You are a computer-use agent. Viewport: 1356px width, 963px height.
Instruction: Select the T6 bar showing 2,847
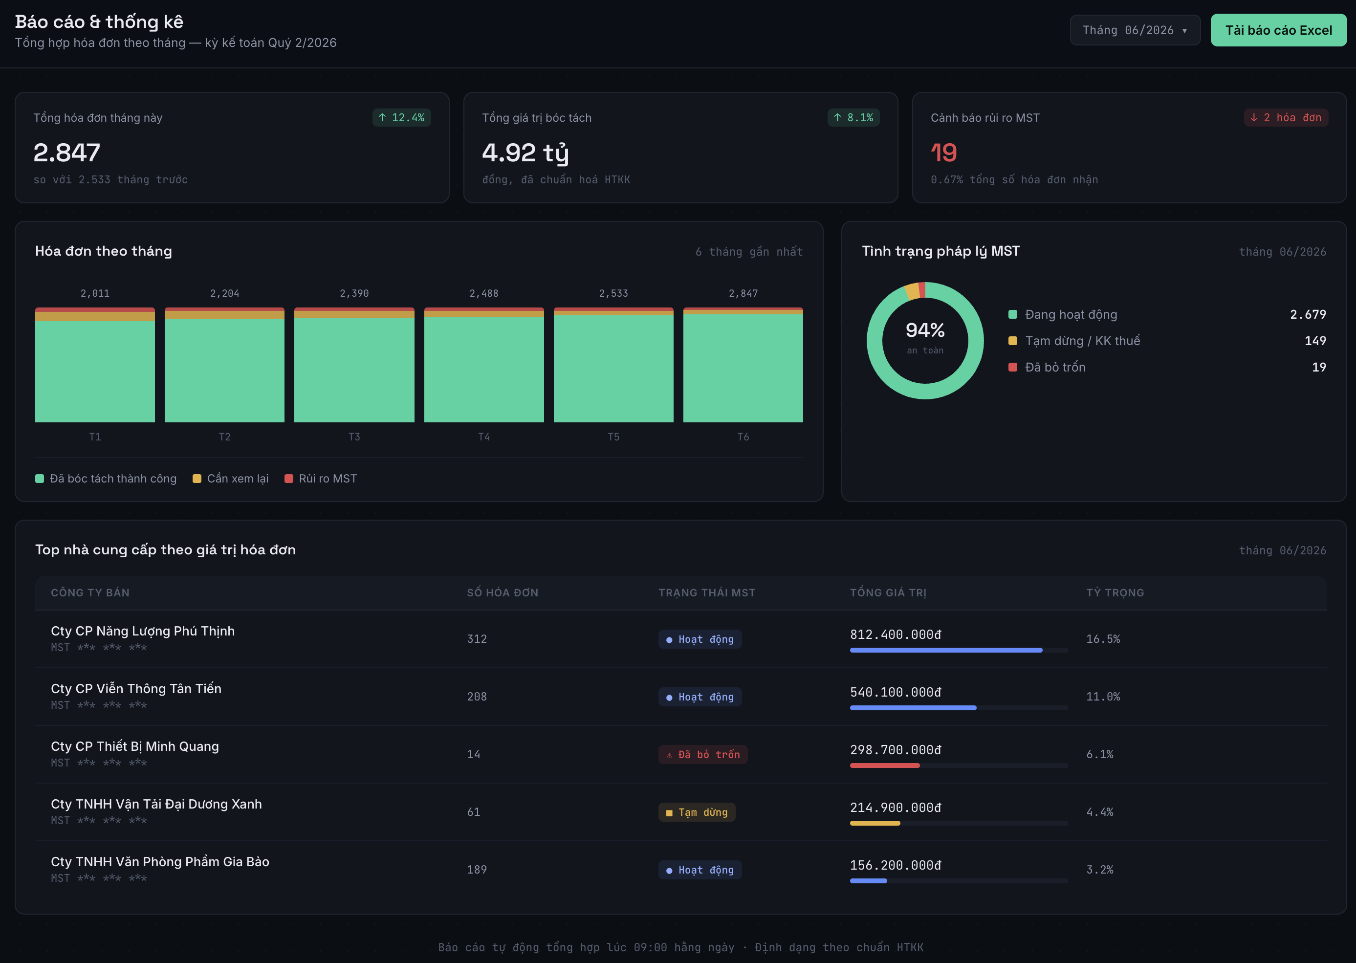coord(743,365)
